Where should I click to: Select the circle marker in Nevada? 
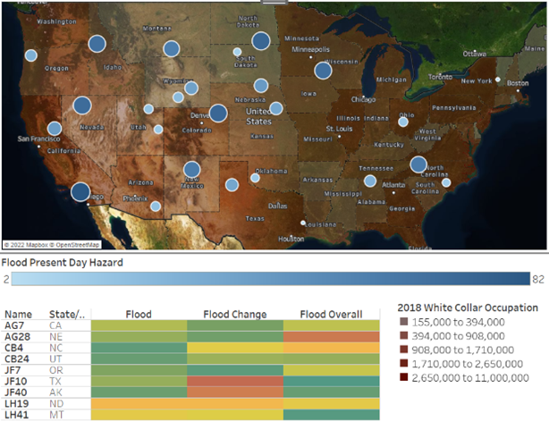point(82,105)
